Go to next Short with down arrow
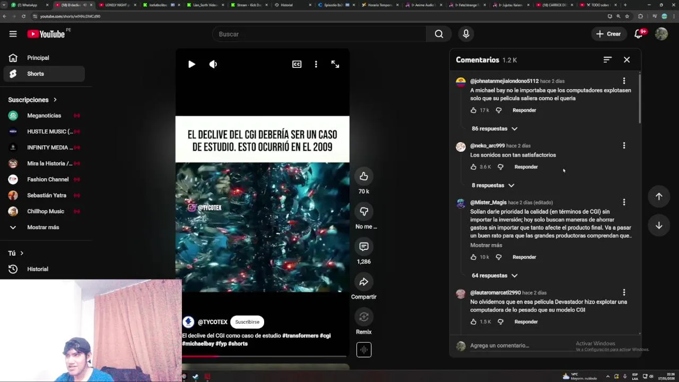This screenshot has height=382, width=679. click(x=659, y=225)
